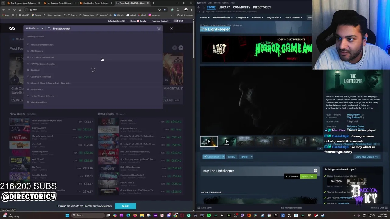The height and width of the screenshot is (219, 390).
Task: Open the Region: Canada dropdown
Action: point(139,21)
